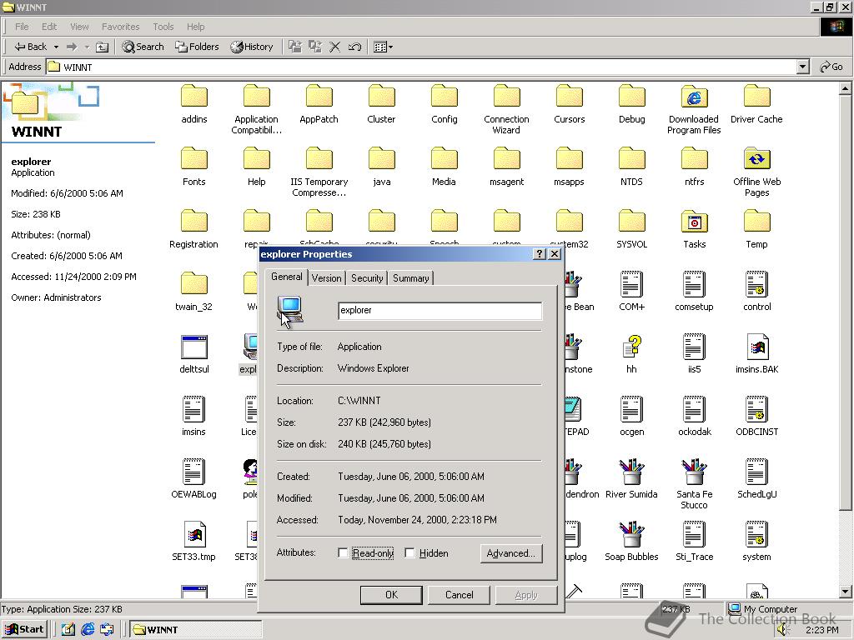Select the Soap Bubbles bitmap icon

[632, 534]
